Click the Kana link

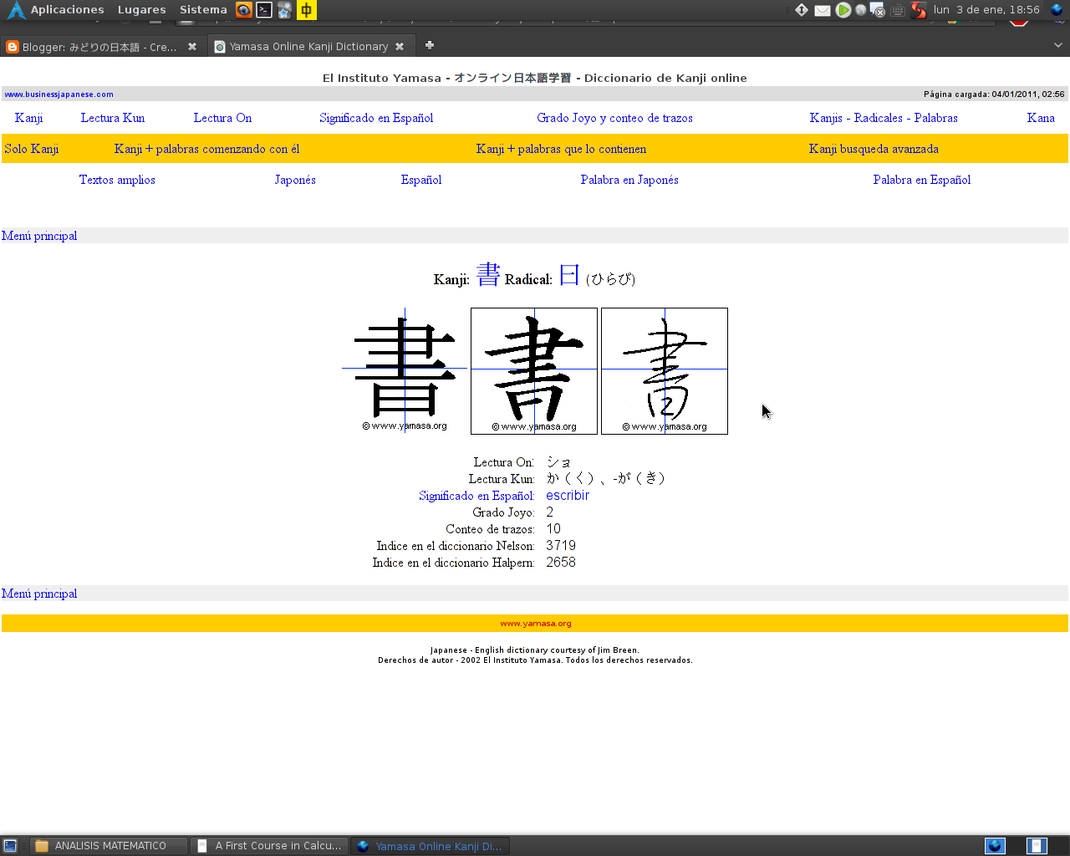(x=1041, y=118)
